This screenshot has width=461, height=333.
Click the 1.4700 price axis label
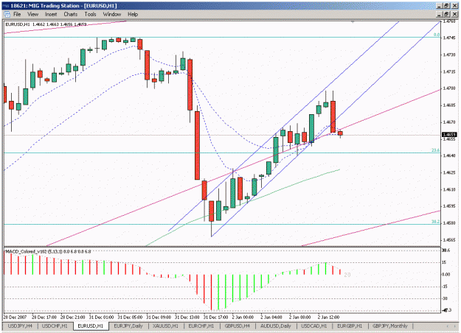[449, 88]
